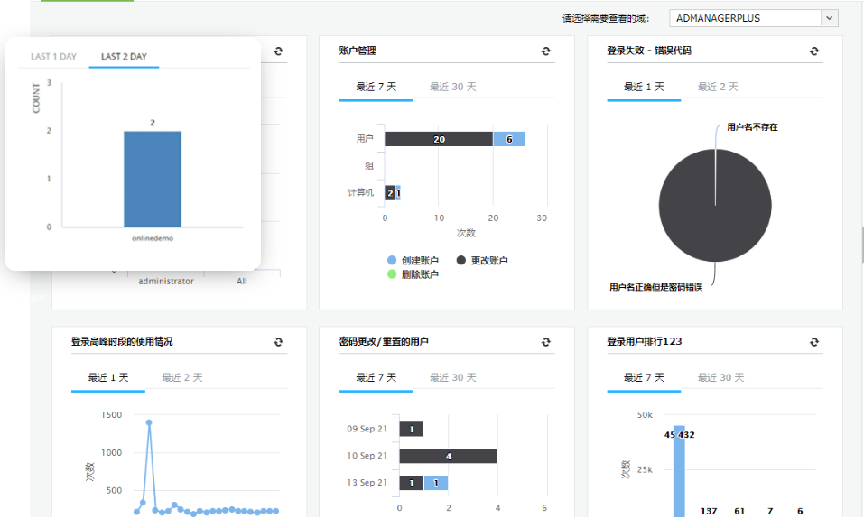Viewport: 864px width, 528px height.
Task: Click the 10 Sep 21 bar showing 4
Action: 448,456
